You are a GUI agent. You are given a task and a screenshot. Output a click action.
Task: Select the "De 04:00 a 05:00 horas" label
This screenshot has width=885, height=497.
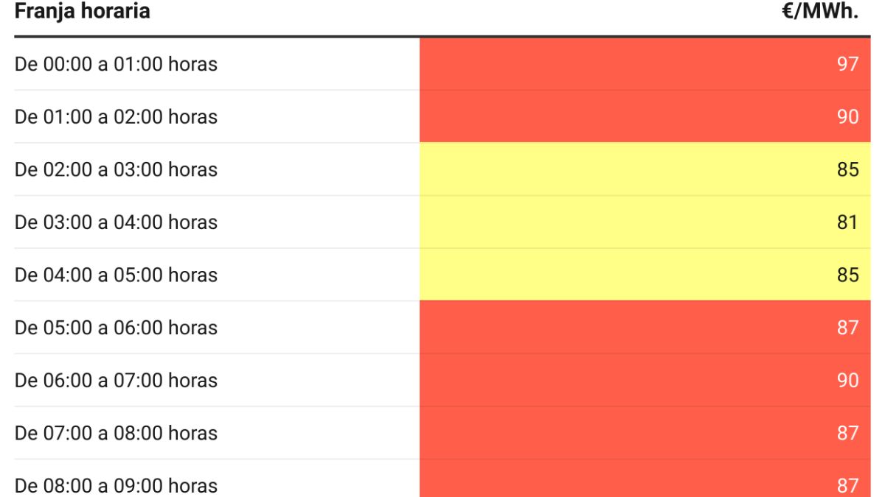(116, 275)
